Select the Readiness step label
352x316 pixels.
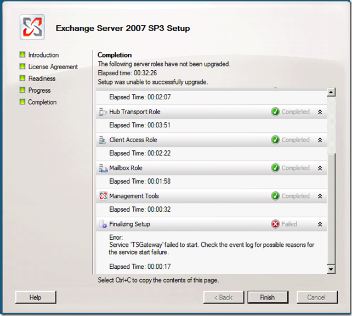[x=42, y=78]
